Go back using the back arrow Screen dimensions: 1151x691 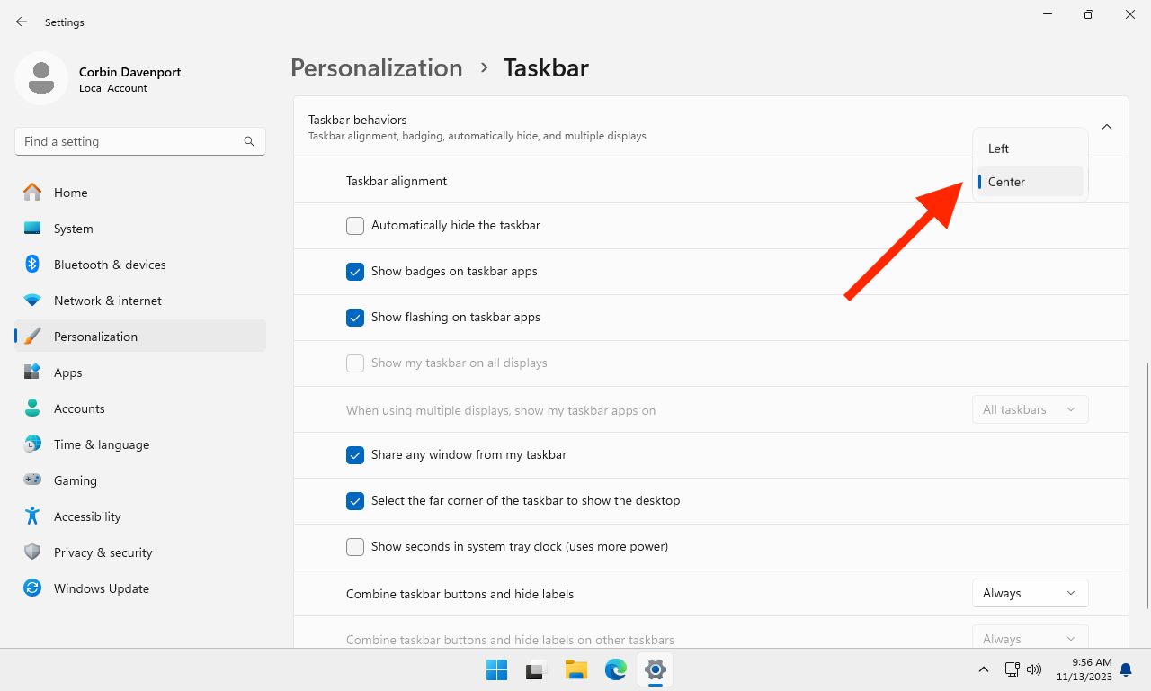point(21,22)
